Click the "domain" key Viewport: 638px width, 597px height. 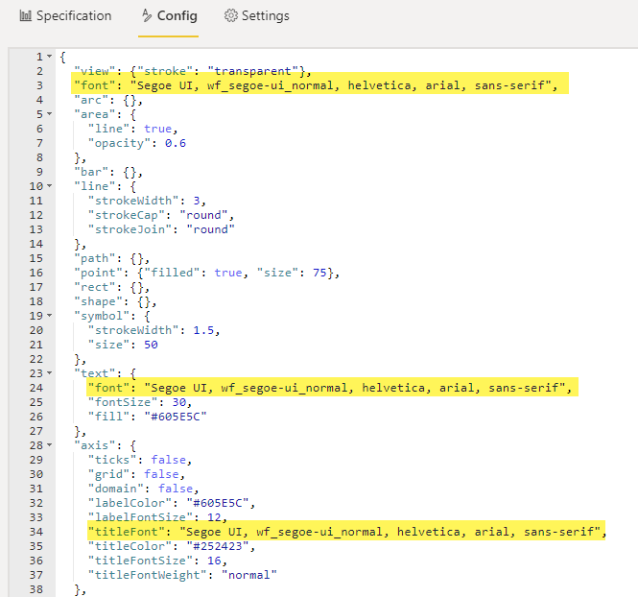tap(116, 489)
